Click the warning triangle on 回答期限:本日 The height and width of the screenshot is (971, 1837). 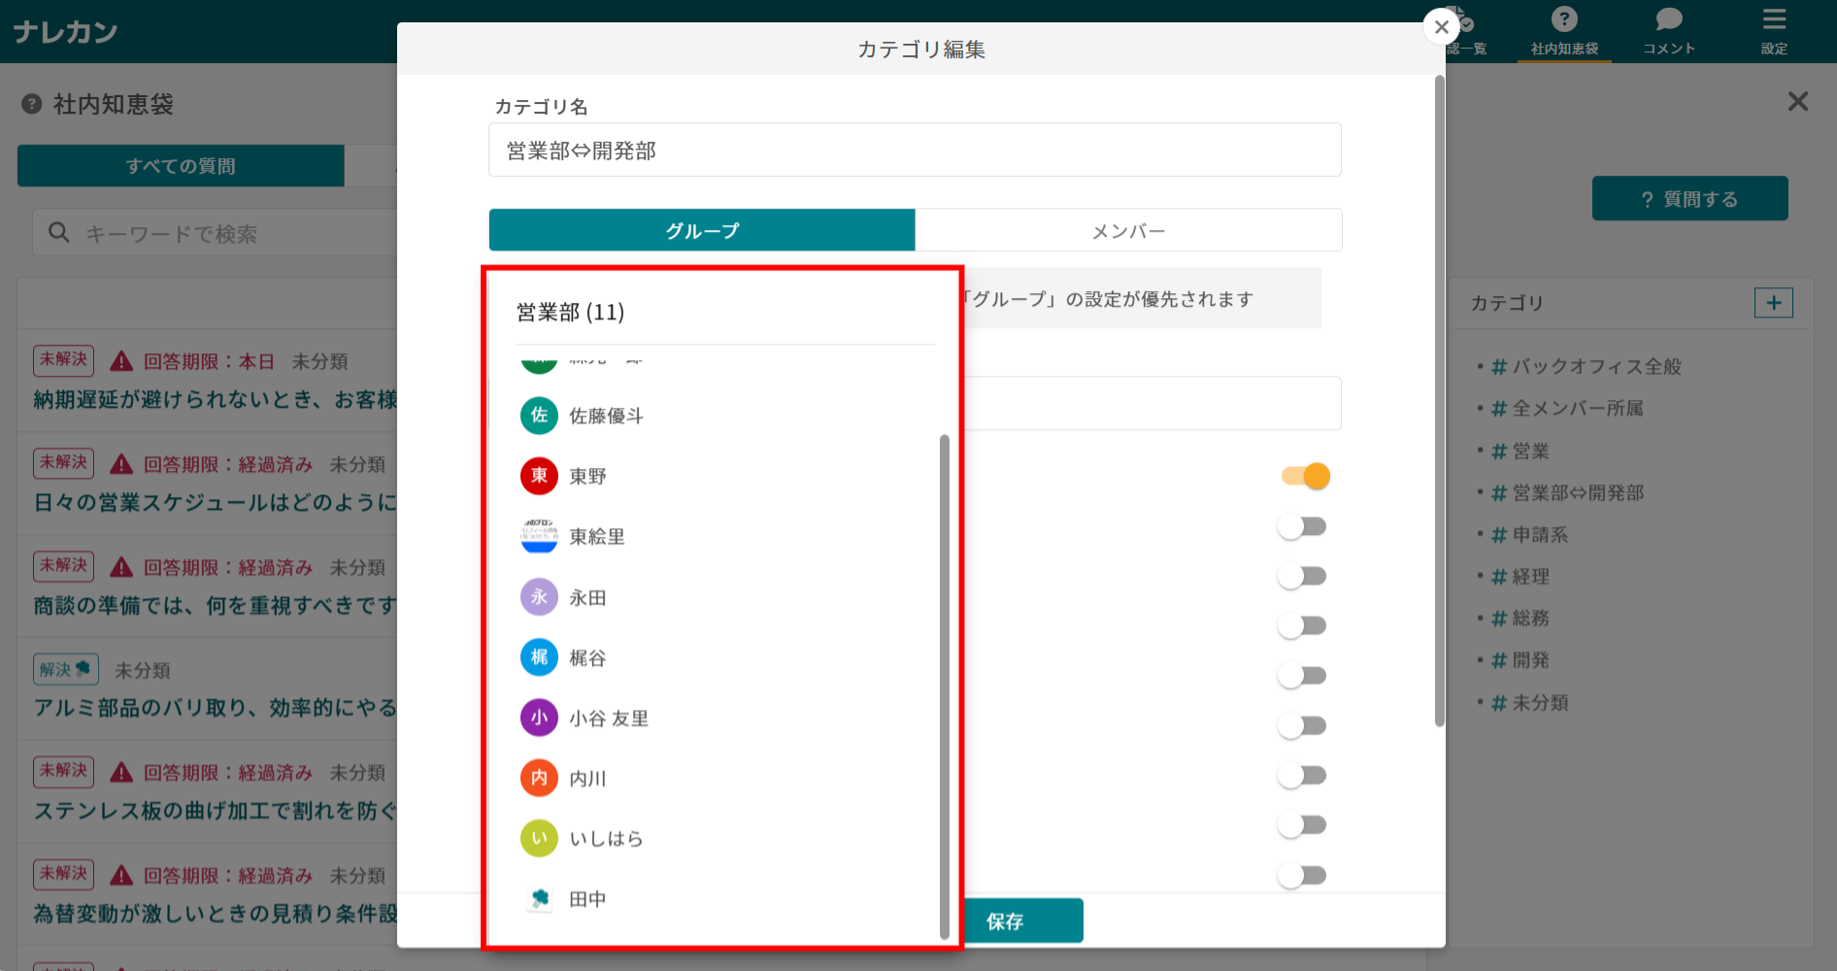119,360
